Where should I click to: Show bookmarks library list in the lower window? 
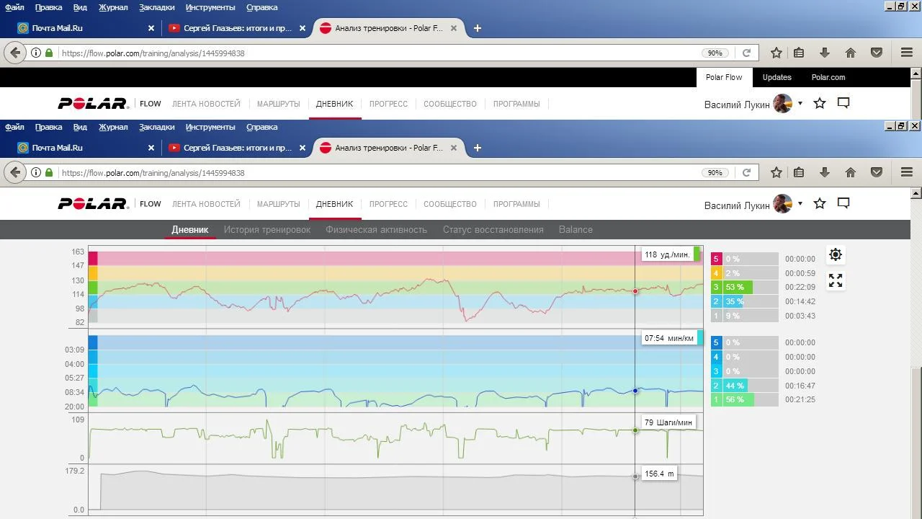pos(799,173)
